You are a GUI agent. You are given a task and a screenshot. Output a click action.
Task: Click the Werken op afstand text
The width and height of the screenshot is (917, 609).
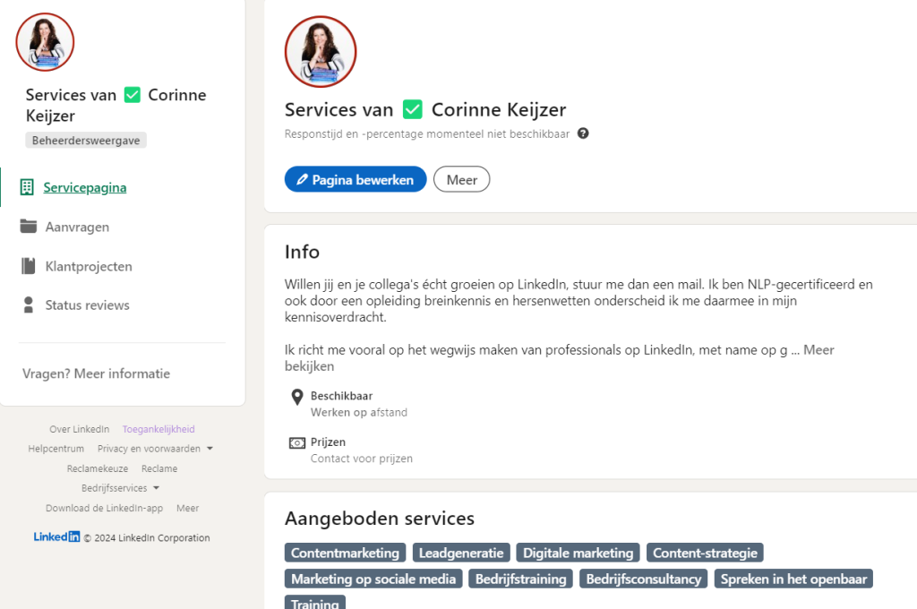coord(359,413)
